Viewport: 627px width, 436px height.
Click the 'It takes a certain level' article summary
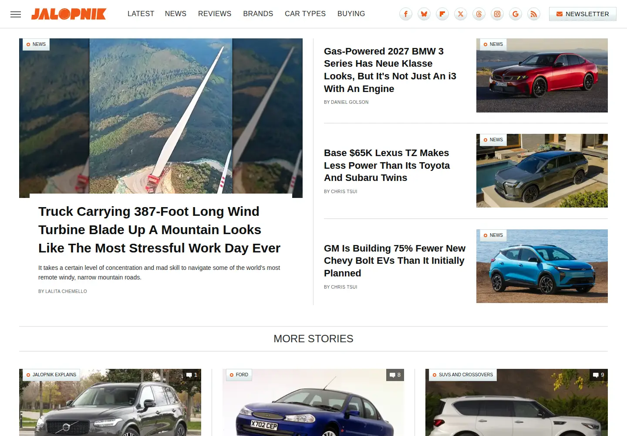pyautogui.click(x=159, y=272)
